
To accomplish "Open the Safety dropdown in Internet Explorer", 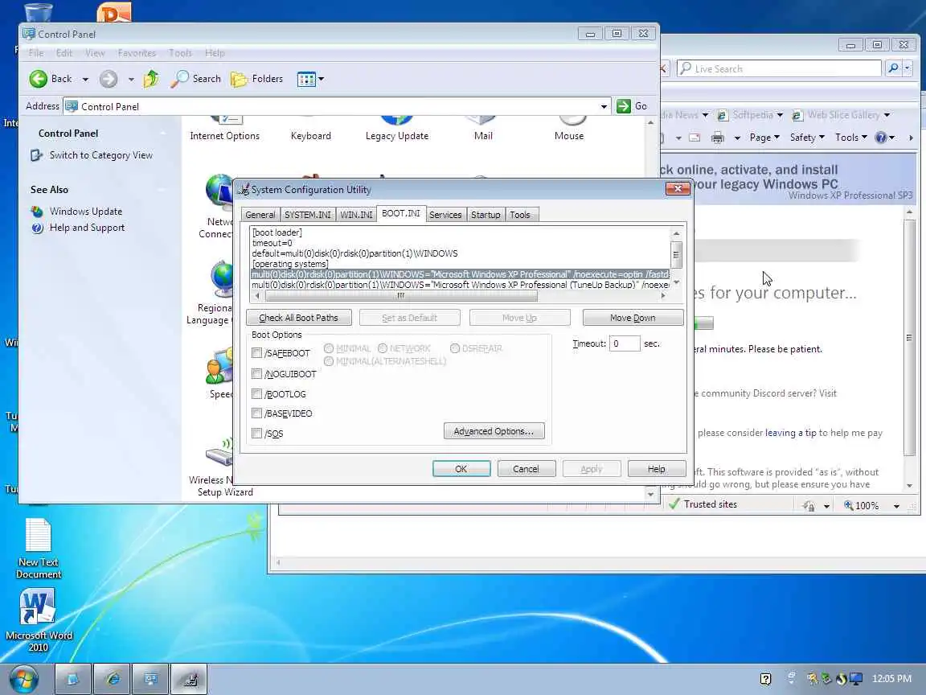I will 807,138.
